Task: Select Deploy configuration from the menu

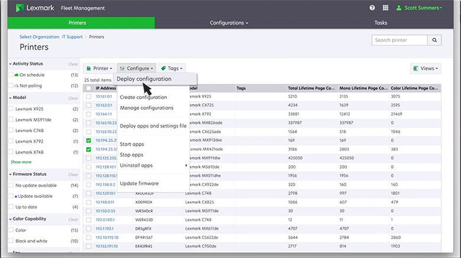Action: 144,79
